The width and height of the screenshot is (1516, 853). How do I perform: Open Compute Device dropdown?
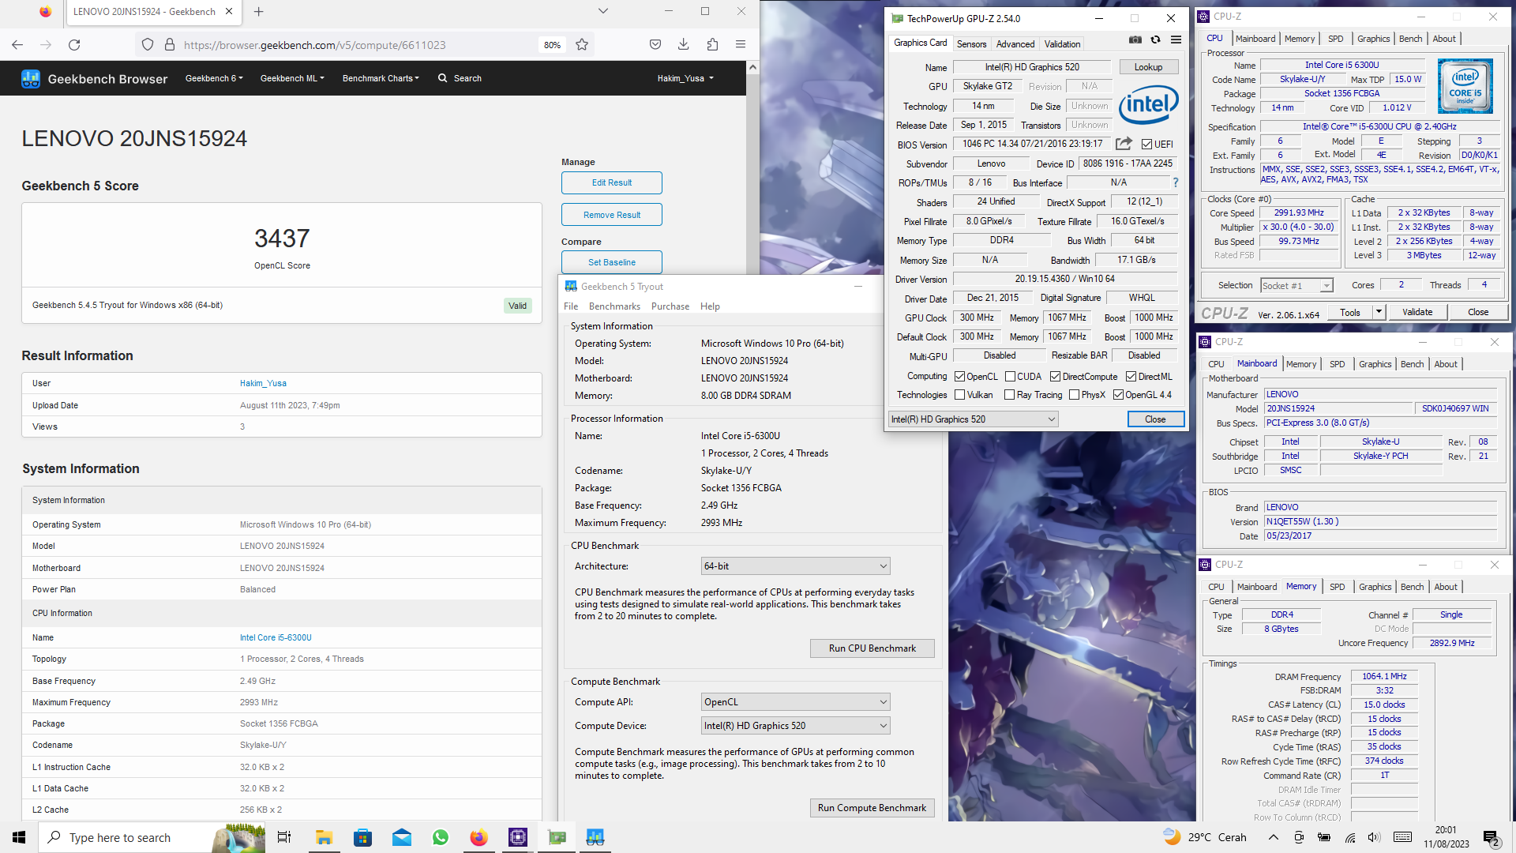tap(795, 726)
